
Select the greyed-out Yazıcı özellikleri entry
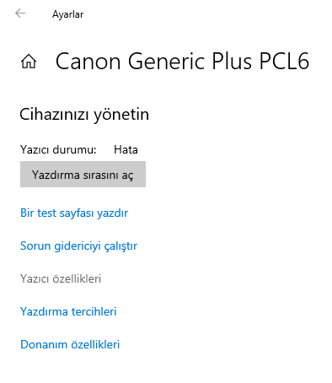61,279
